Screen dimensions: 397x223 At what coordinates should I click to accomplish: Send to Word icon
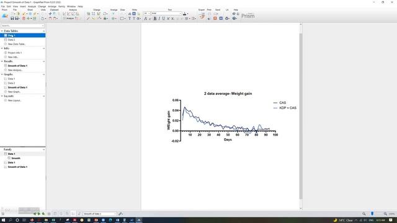[x=221, y=19]
